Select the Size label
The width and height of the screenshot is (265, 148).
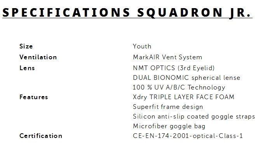tap(26, 46)
